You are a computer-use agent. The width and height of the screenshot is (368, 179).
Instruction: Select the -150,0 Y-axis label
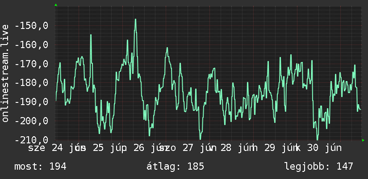(32, 25)
